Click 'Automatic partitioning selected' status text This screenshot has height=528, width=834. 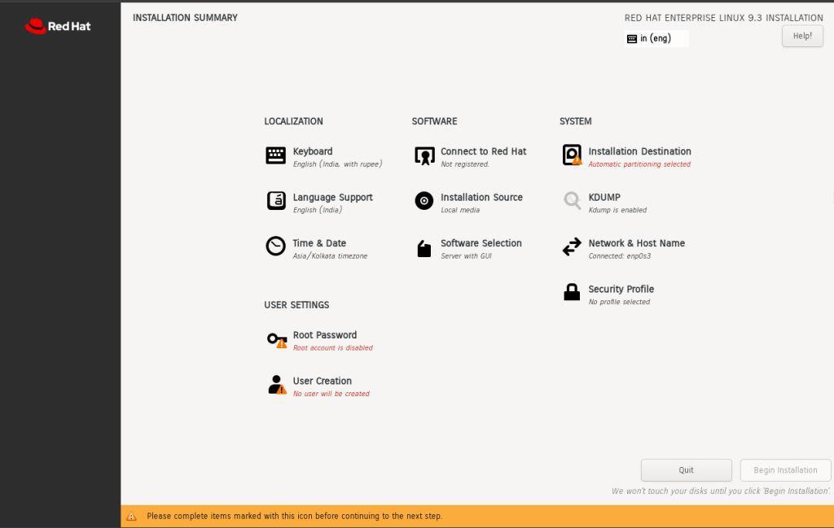[x=639, y=164]
